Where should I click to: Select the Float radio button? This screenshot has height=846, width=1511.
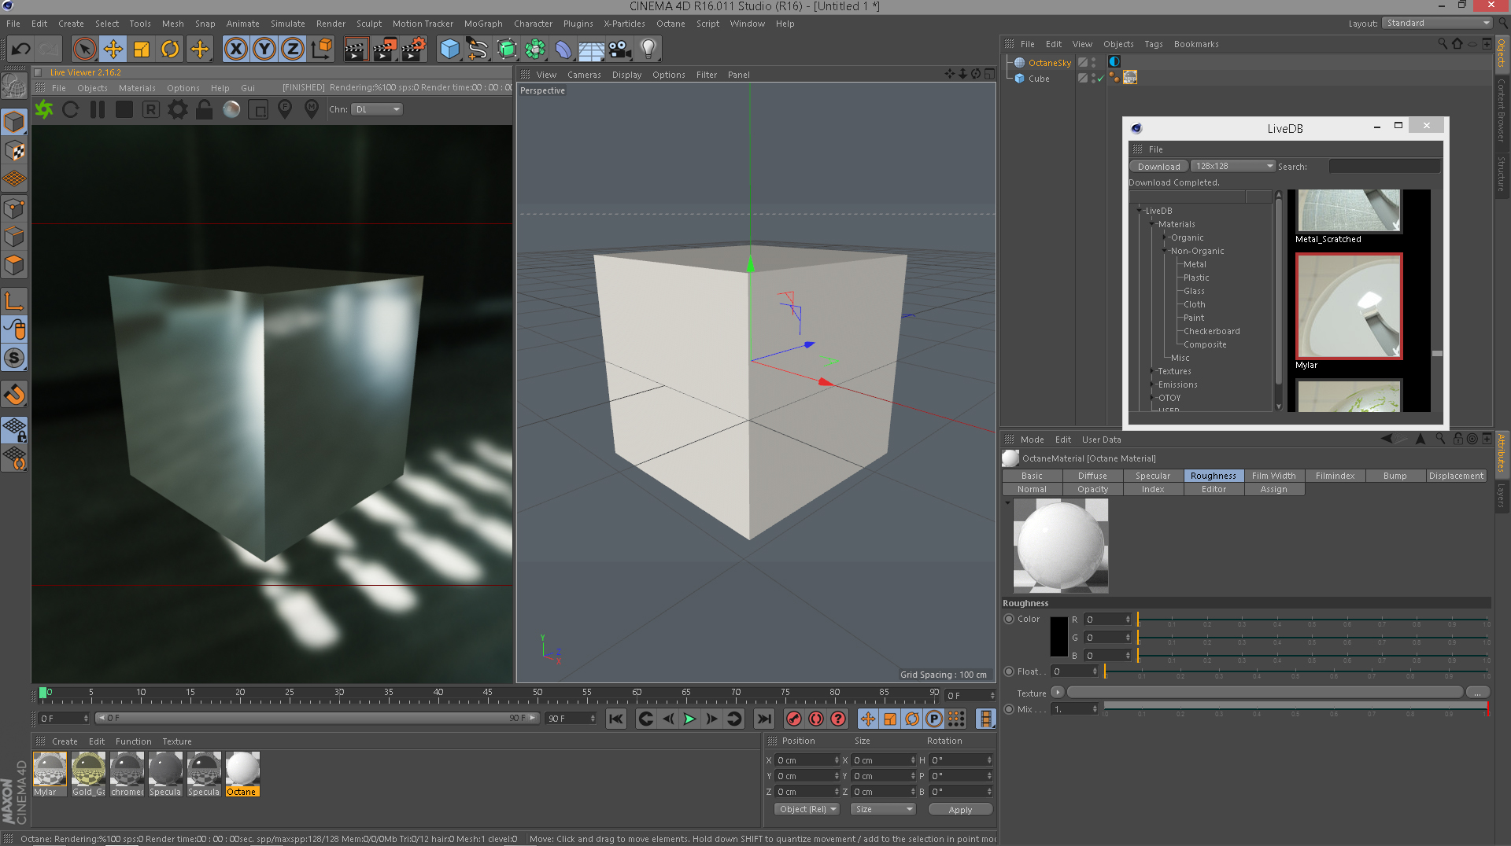[1009, 671]
